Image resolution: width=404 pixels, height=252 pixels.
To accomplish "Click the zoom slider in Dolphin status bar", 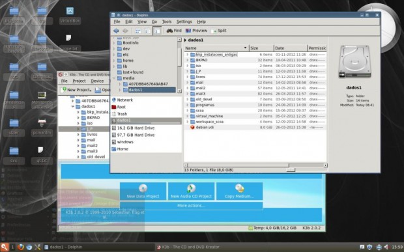I will (291, 170).
